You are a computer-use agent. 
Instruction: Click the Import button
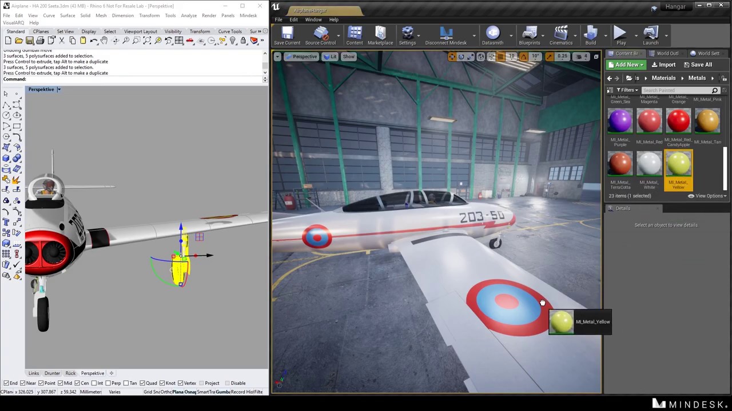(x=663, y=65)
